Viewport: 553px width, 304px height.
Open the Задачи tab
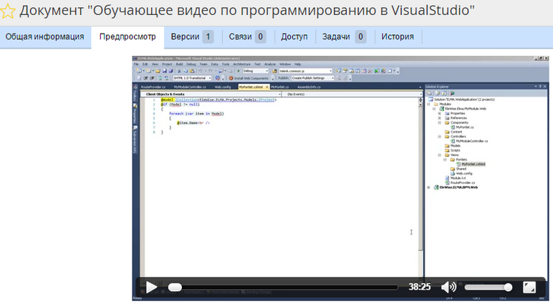click(344, 37)
